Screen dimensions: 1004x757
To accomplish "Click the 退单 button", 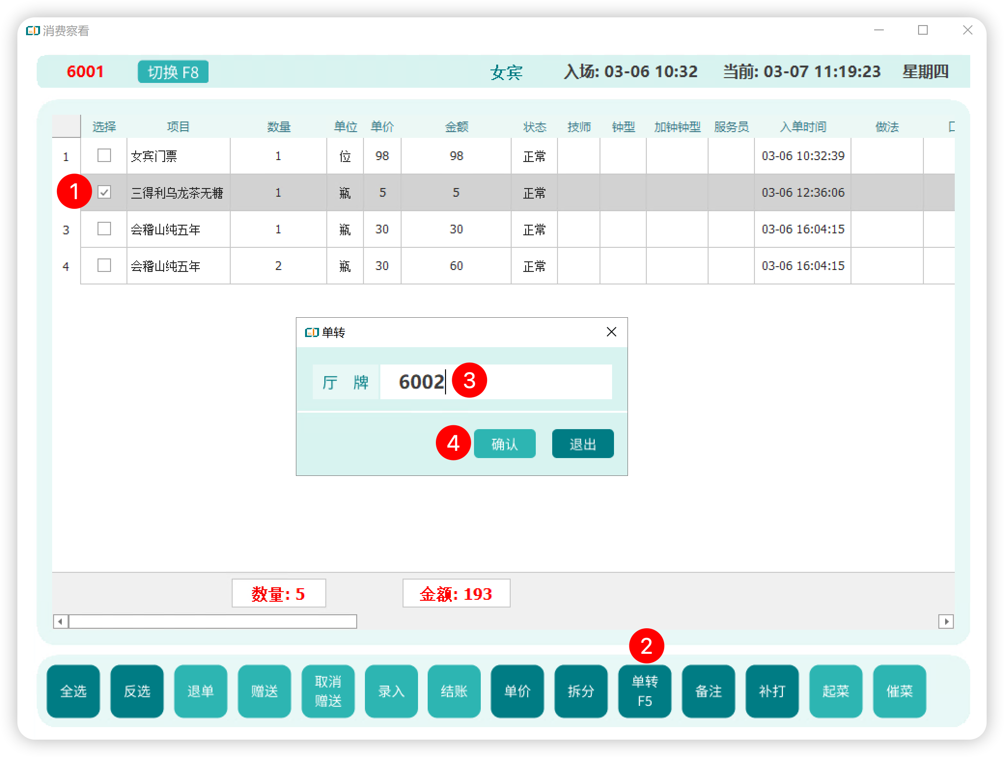I will (201, 691).
